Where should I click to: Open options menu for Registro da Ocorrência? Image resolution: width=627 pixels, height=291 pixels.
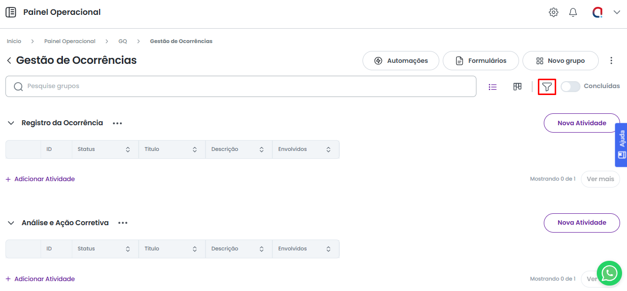point(117,123)
